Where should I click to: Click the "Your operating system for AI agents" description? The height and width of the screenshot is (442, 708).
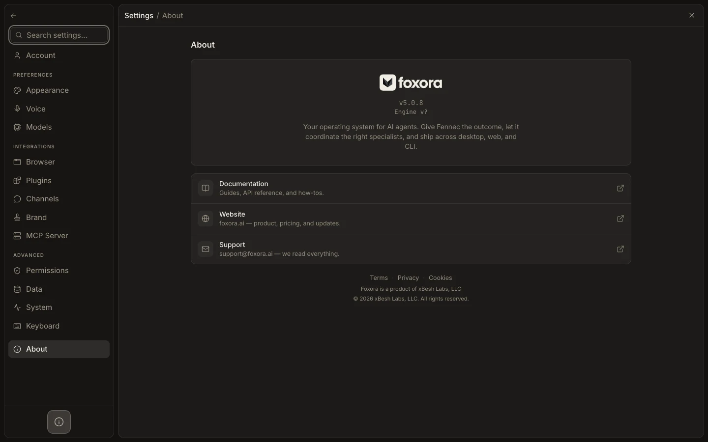pyautogui.click(x=411, y=137)
